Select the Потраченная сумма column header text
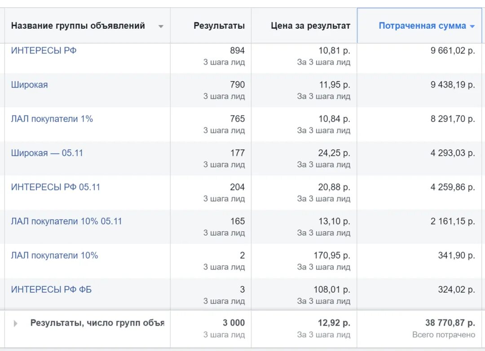 click(422, 26)
